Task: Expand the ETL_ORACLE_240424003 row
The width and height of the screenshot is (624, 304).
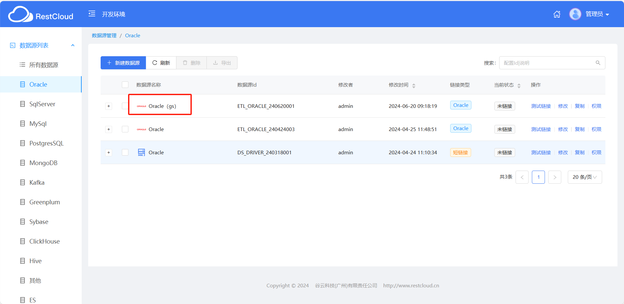Action: (x=109, y=129)
